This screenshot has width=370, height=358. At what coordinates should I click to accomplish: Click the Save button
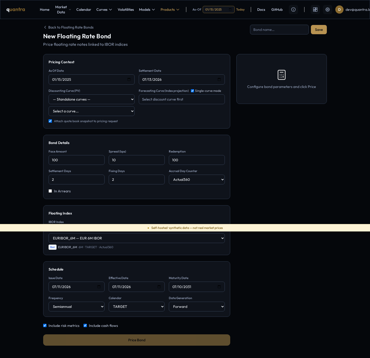(319, 30)
